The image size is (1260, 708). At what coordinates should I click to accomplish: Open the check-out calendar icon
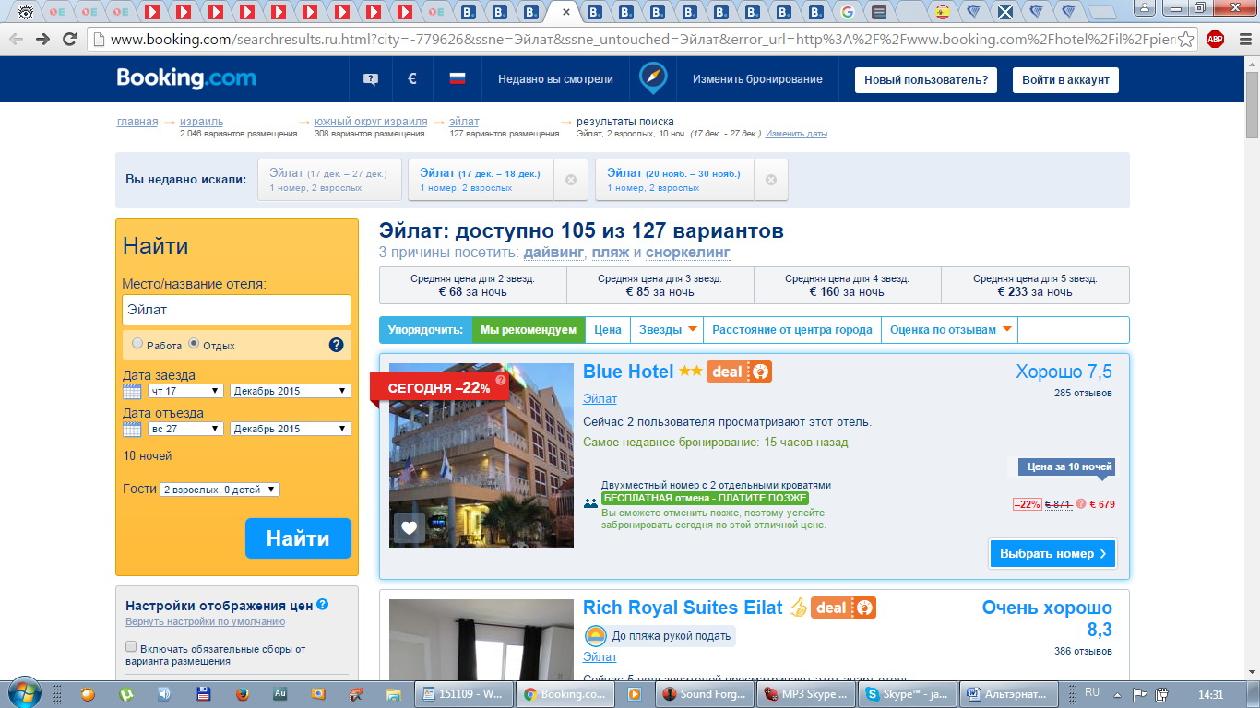[x=133, y=429]
